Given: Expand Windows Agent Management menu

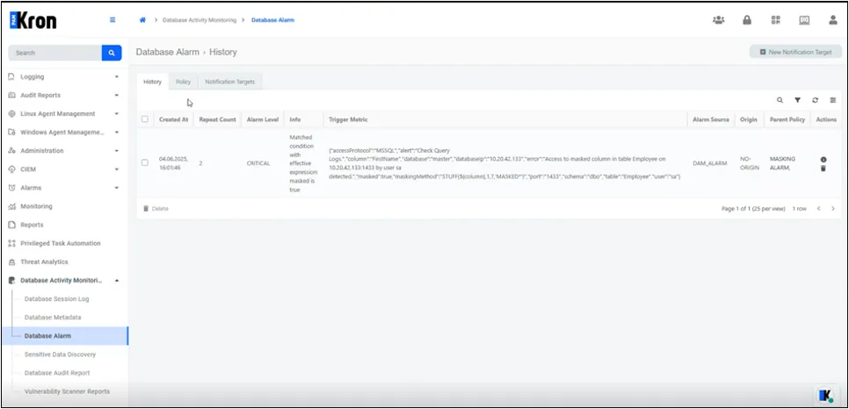Looking at the screenshot, I should 64,132.
